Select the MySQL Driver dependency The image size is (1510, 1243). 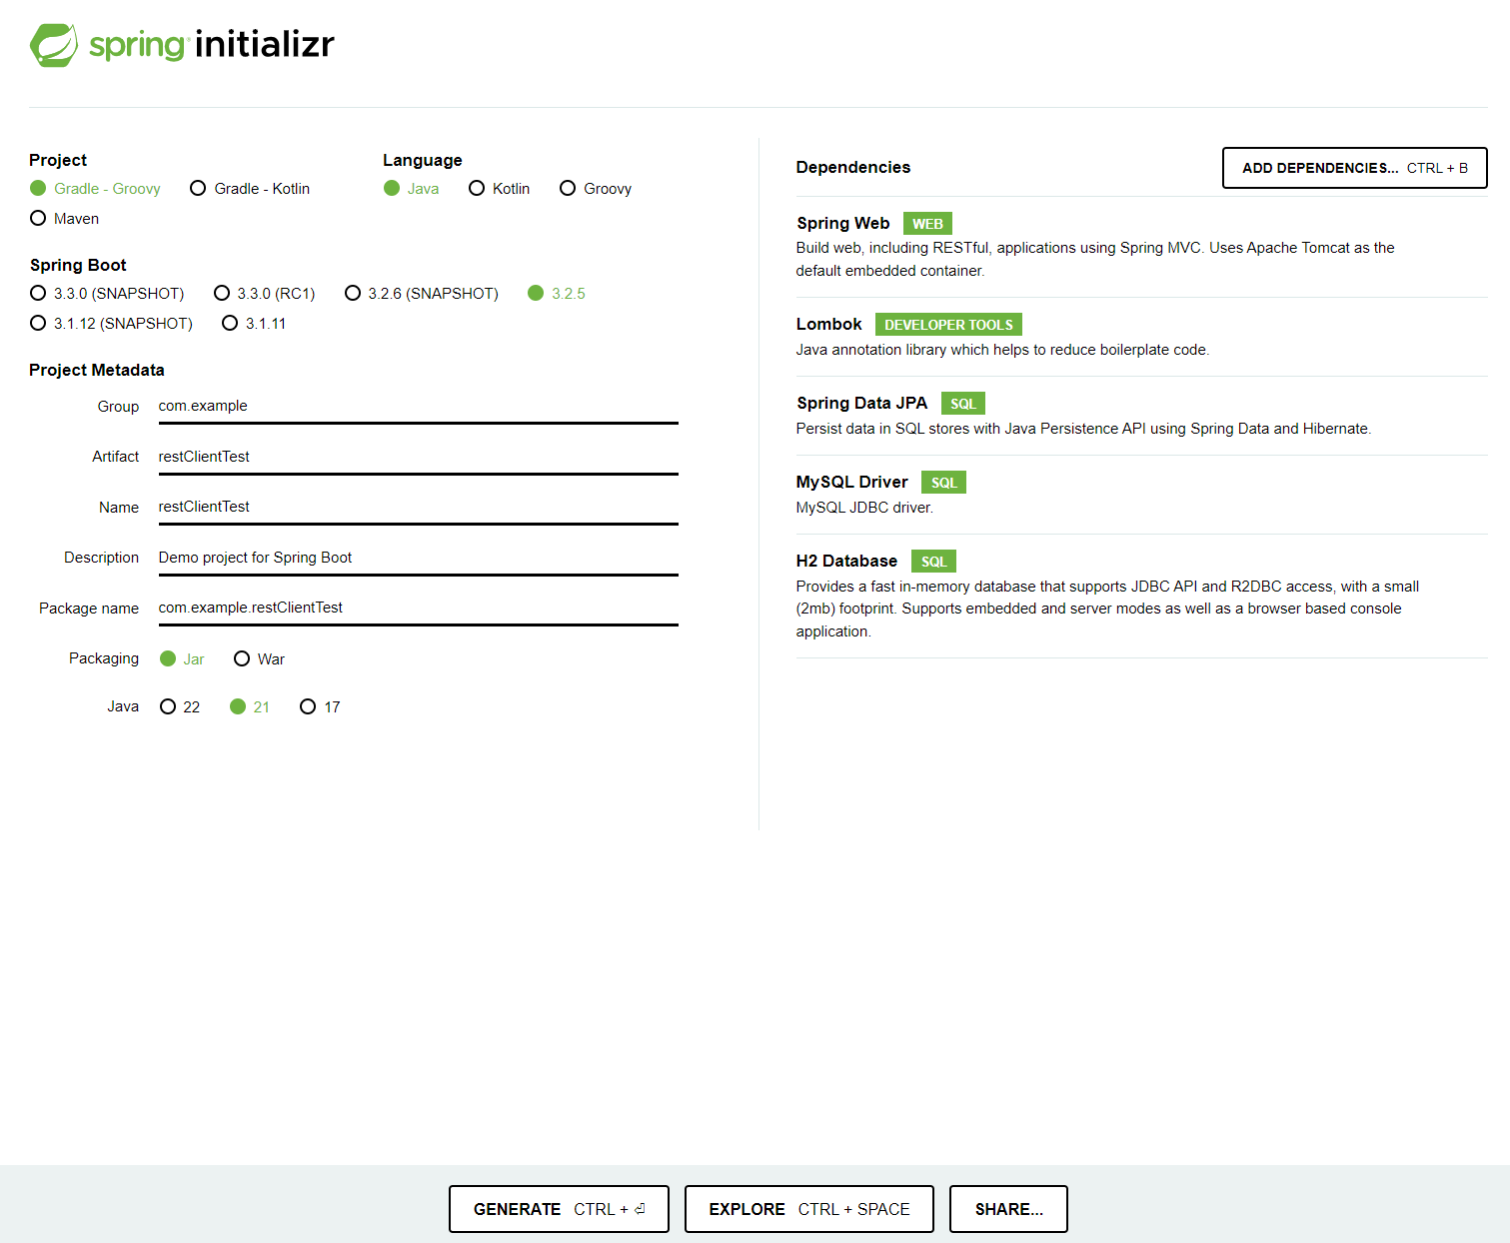(851, 482)
